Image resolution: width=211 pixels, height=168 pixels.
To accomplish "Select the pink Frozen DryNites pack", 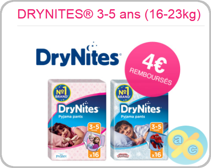I will 77,120.
